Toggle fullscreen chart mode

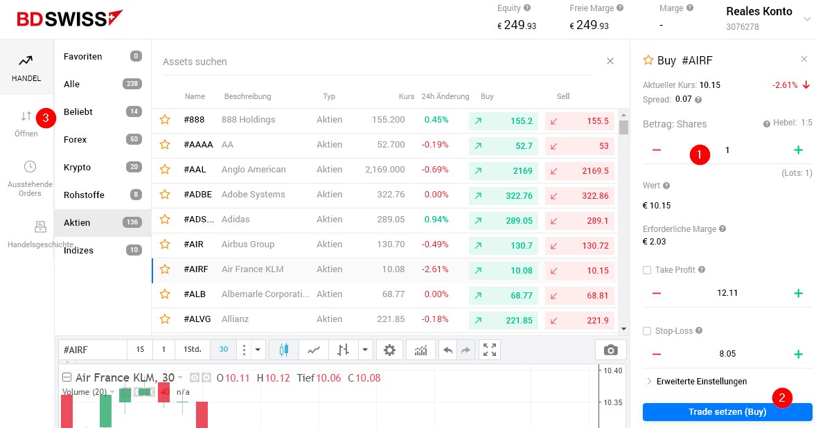pos(490,350)
